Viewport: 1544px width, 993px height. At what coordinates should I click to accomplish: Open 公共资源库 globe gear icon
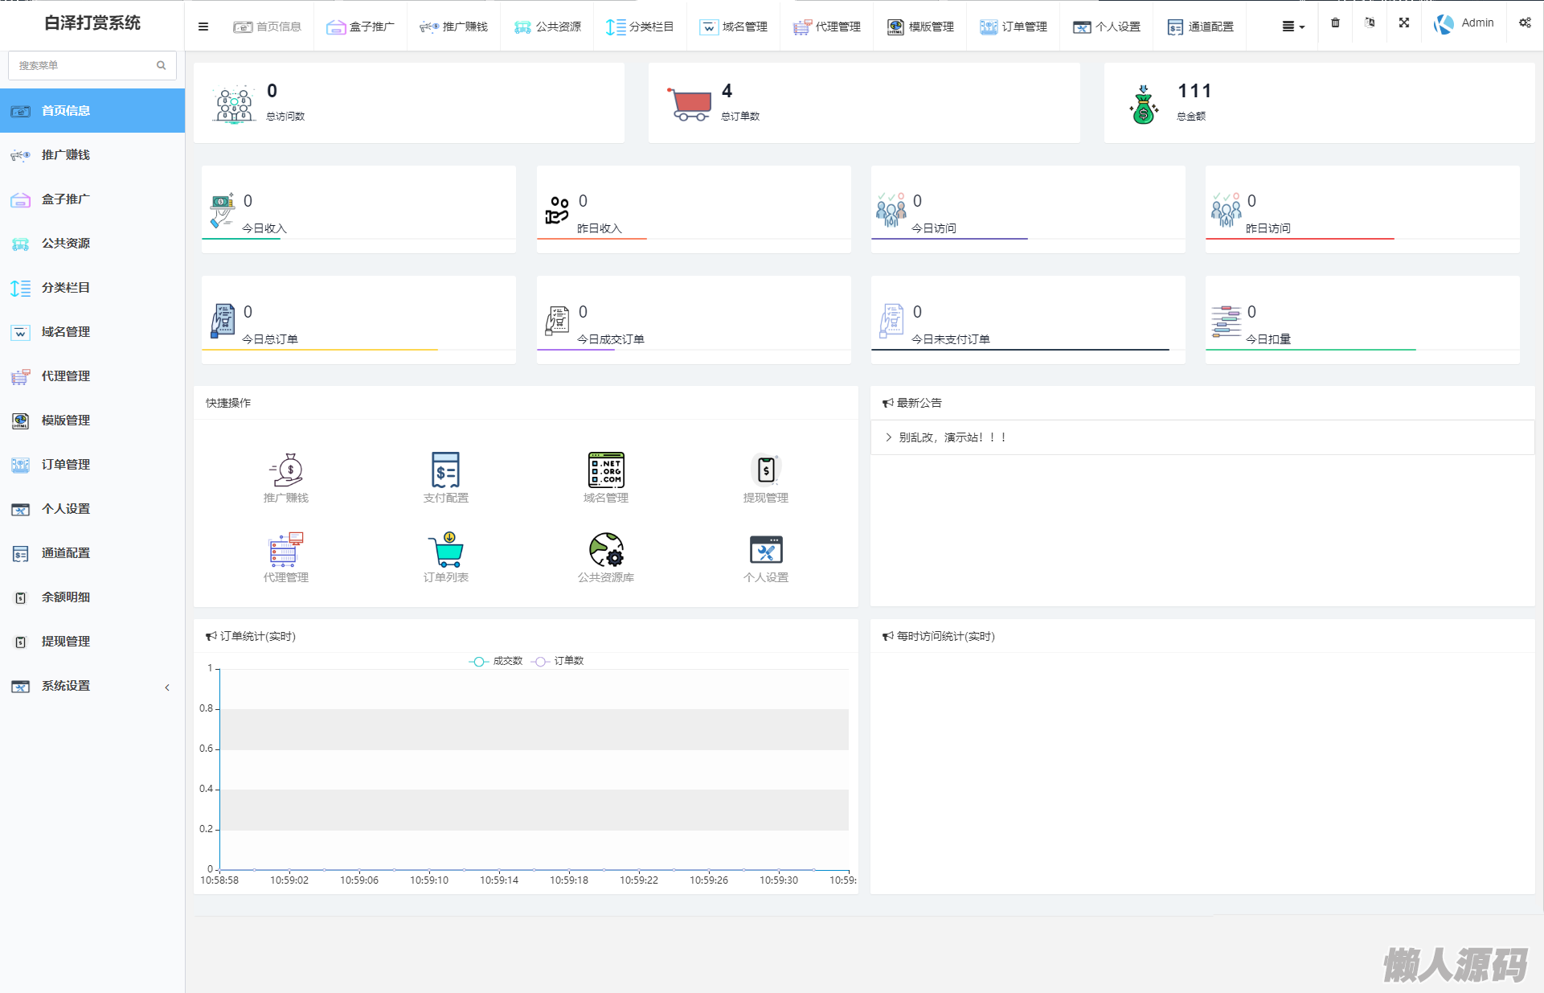[x=605, y=550]
